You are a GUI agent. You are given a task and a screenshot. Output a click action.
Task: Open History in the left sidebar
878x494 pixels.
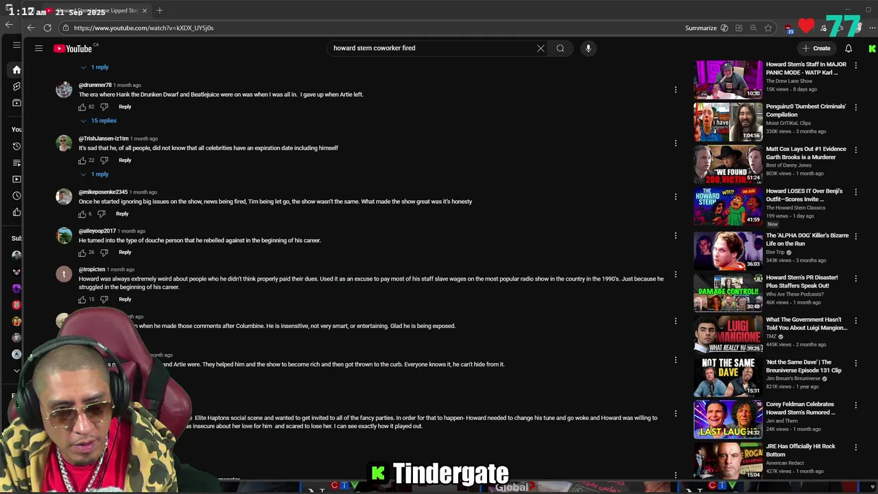click(16, 146)
